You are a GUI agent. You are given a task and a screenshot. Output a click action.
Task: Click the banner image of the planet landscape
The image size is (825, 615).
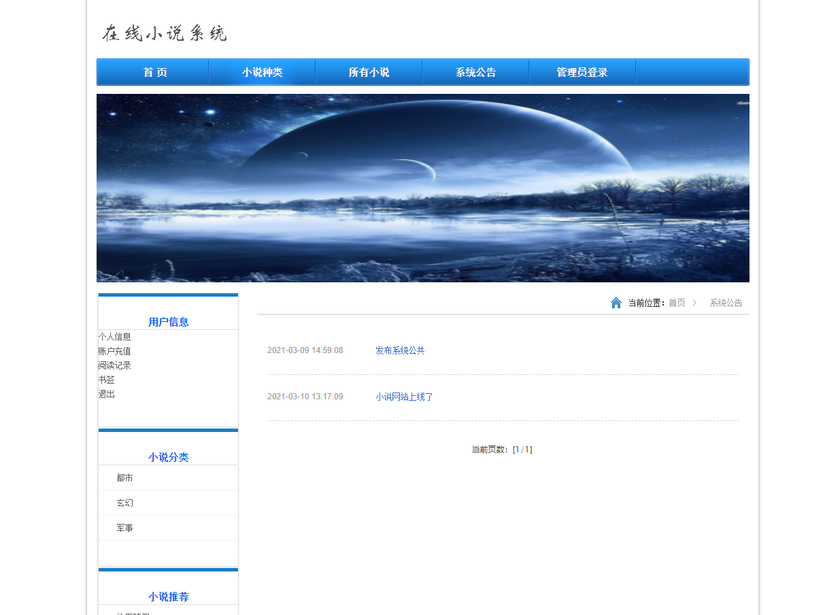pyautogui.click(x=422, y=187)
